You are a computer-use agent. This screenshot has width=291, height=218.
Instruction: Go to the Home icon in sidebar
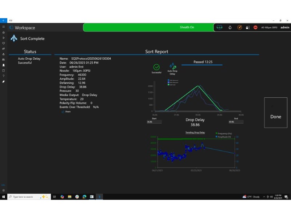[4, 32]
